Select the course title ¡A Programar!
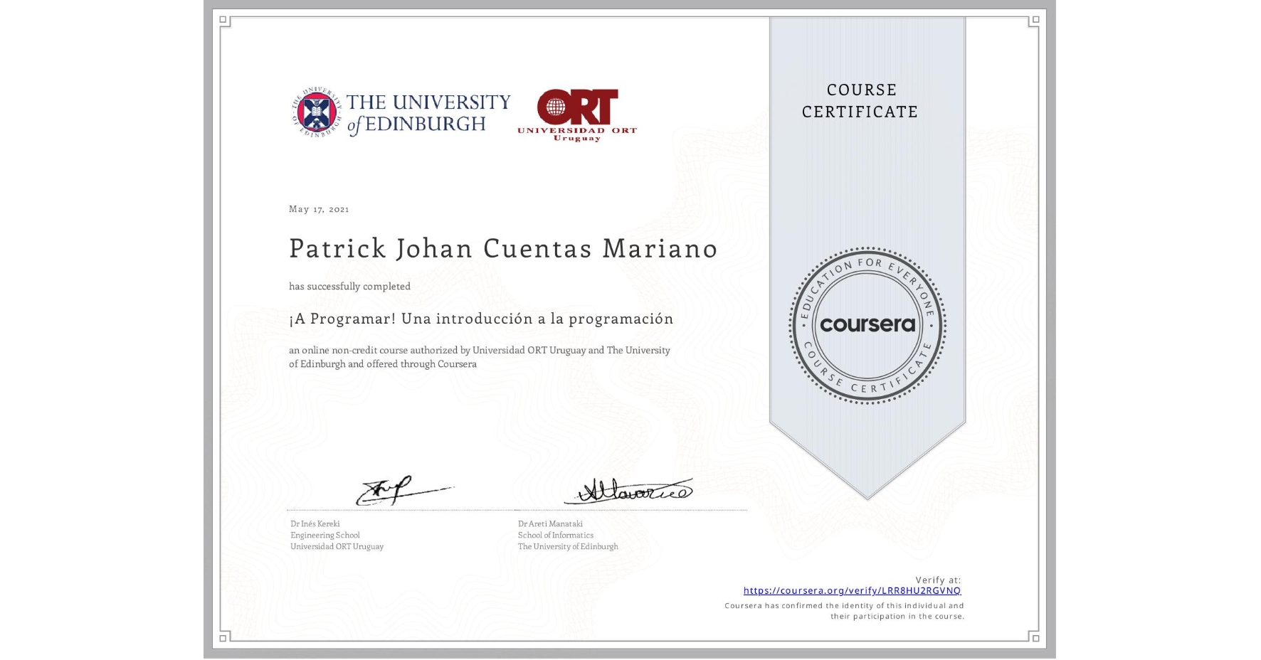Viewport: 1261px width, 660px height. point(481,319)
